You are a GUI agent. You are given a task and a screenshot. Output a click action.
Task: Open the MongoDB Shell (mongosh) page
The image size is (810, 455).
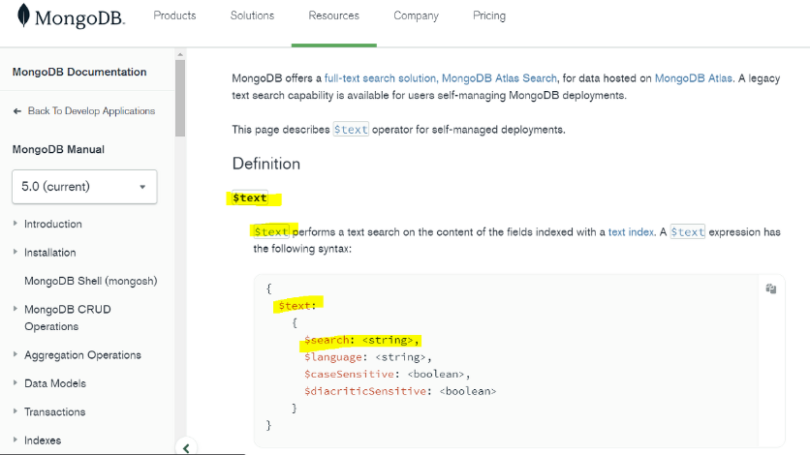pos(91,281)
